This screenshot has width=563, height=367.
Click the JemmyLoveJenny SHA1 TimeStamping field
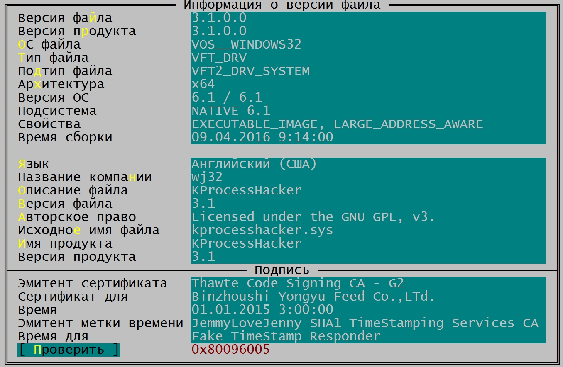pos(368,323)
